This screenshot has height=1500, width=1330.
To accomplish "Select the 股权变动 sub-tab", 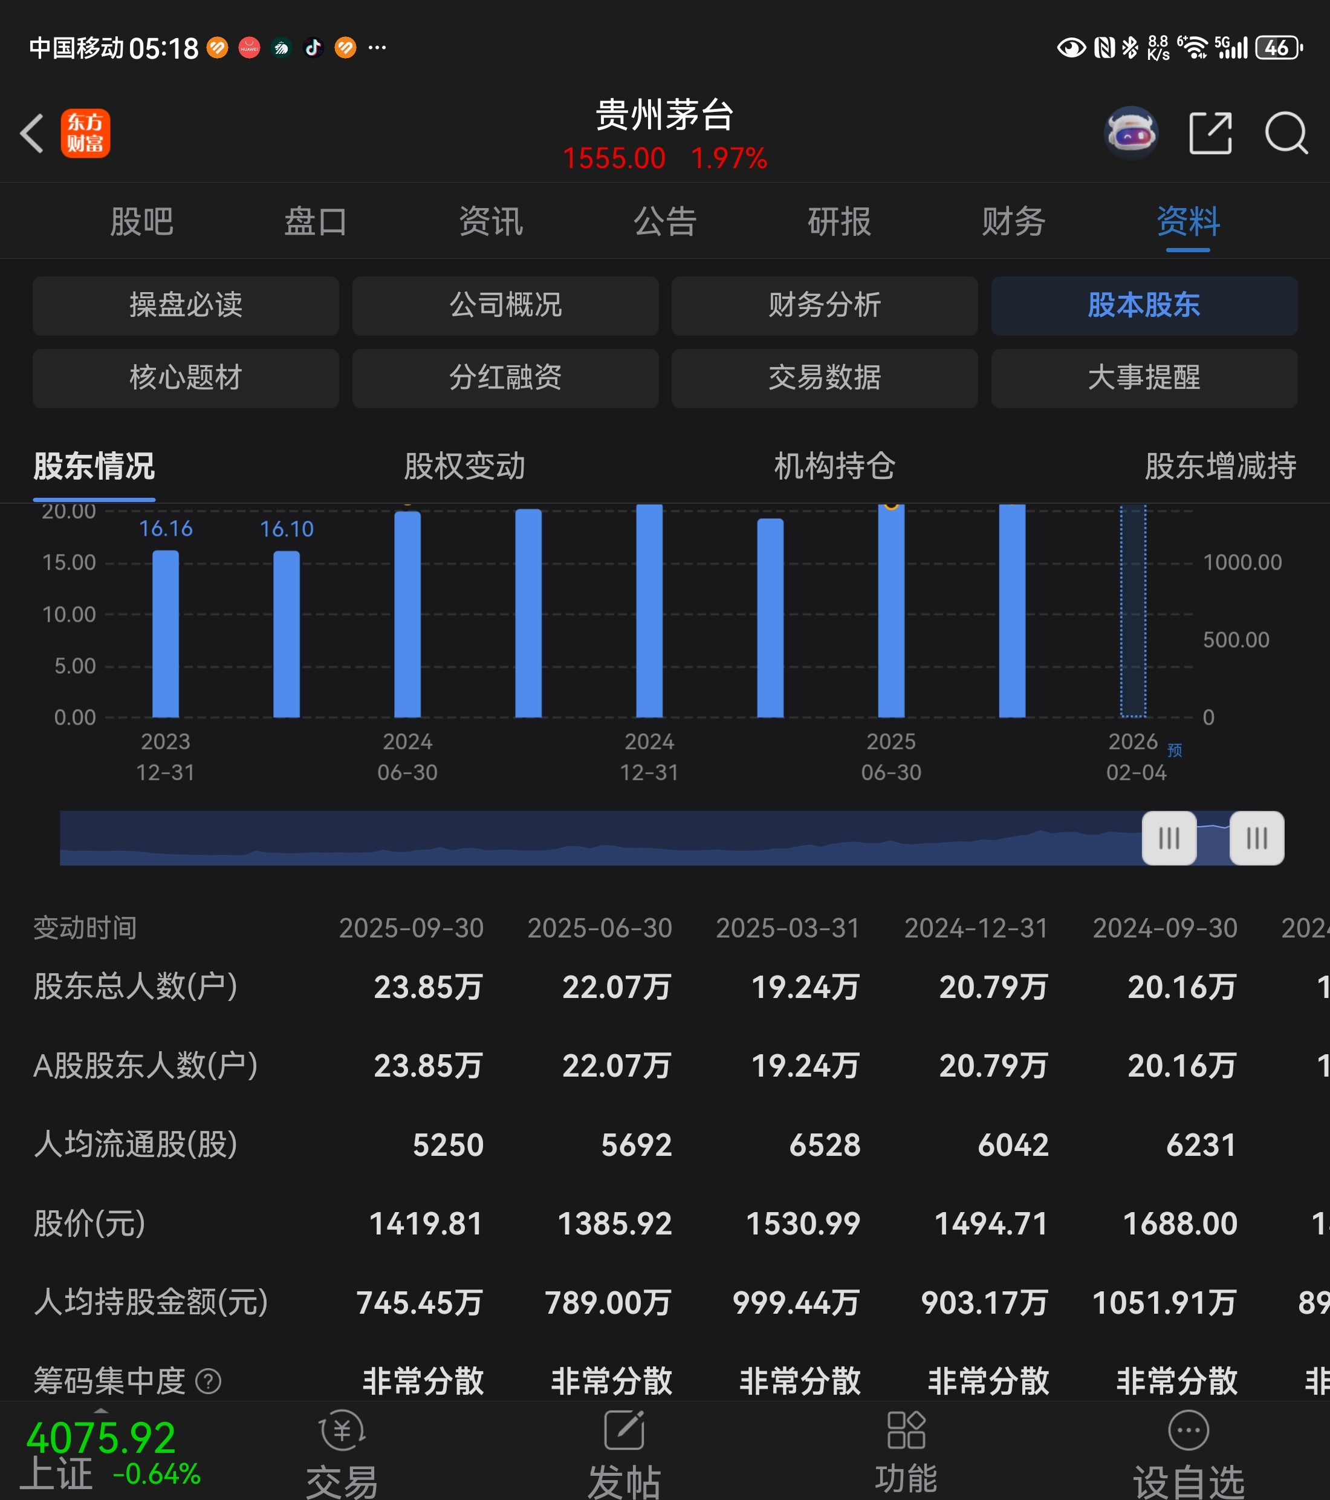I will 464,466.
